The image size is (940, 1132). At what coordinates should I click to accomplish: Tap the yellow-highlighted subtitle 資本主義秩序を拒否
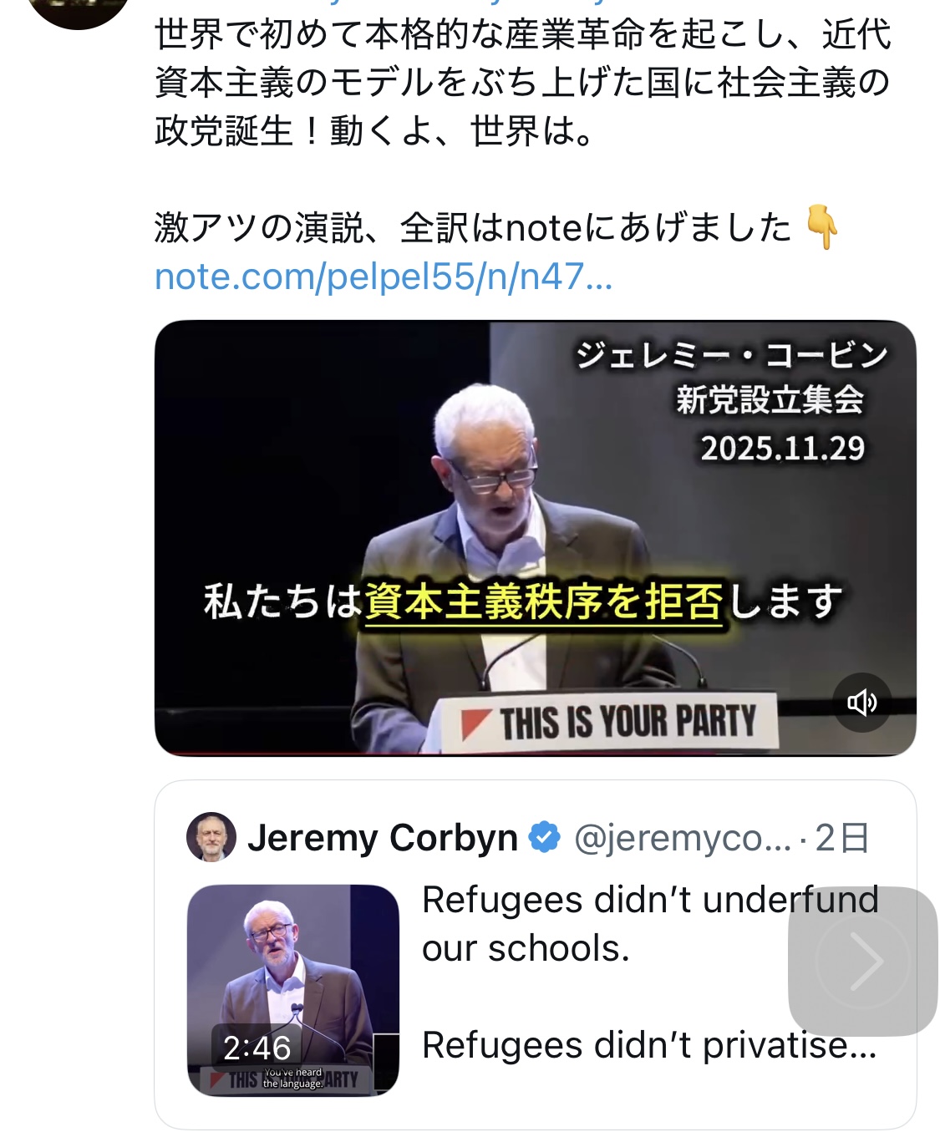coord(543,602)
